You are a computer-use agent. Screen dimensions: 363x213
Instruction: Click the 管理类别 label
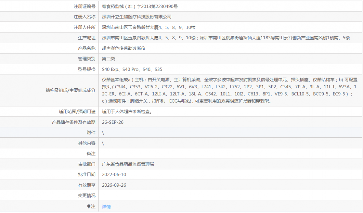(x=87, y=59)
